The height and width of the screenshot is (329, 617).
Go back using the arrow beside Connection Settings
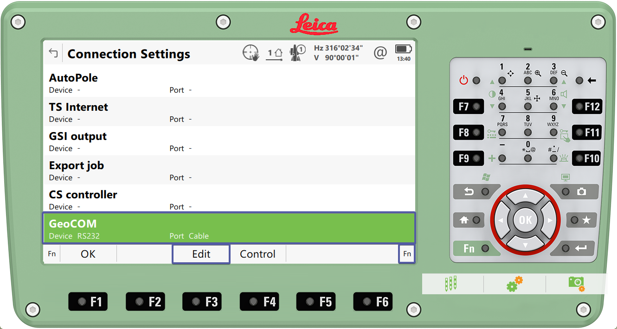click(x=53, y=53)
